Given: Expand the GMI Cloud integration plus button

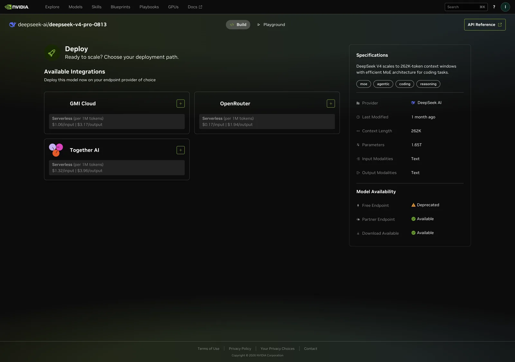Looking at the screenshot, I should [181, 103].
